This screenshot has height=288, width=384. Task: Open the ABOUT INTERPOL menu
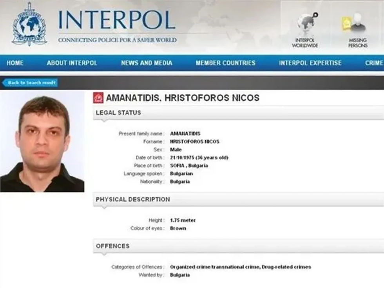(72, 63)
